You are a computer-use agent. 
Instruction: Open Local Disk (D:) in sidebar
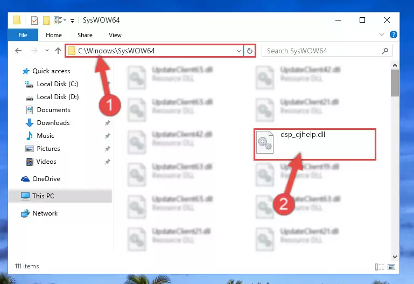pos(58,97)
